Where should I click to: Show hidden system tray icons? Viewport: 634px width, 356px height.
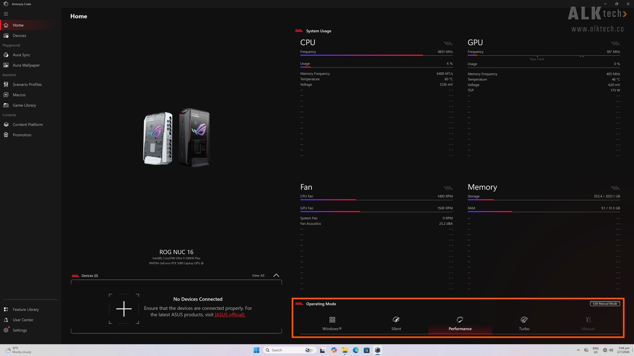[578, 350]
